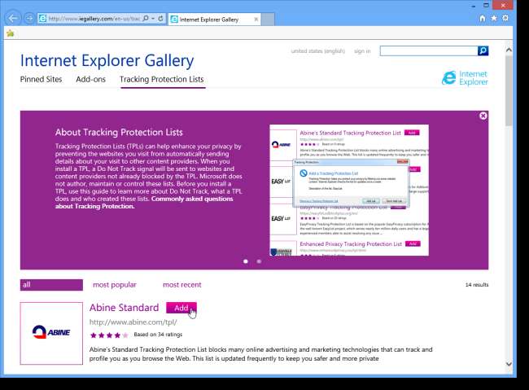Open the Tools gear icon
The height and width of the screenshot is (390, 529).
pyautogui.click(x=505, y=18)
